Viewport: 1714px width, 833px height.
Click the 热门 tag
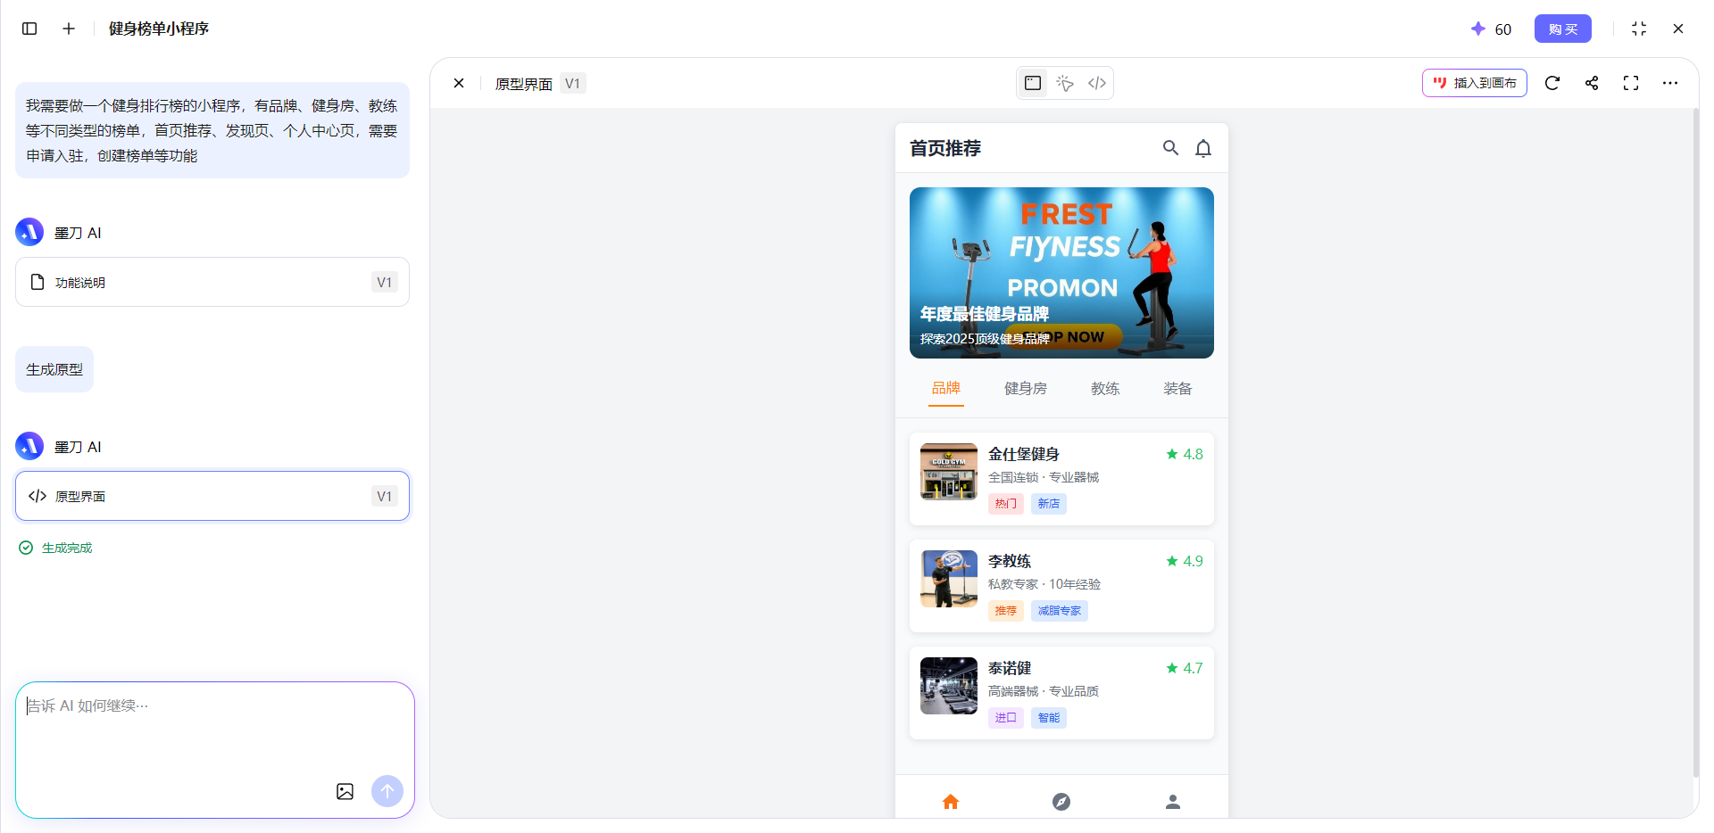click(1006, 504)
